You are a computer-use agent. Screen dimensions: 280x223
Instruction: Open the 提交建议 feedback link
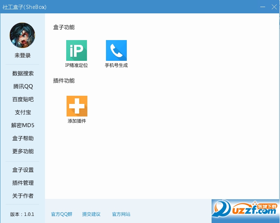click(x=91, y=214)
